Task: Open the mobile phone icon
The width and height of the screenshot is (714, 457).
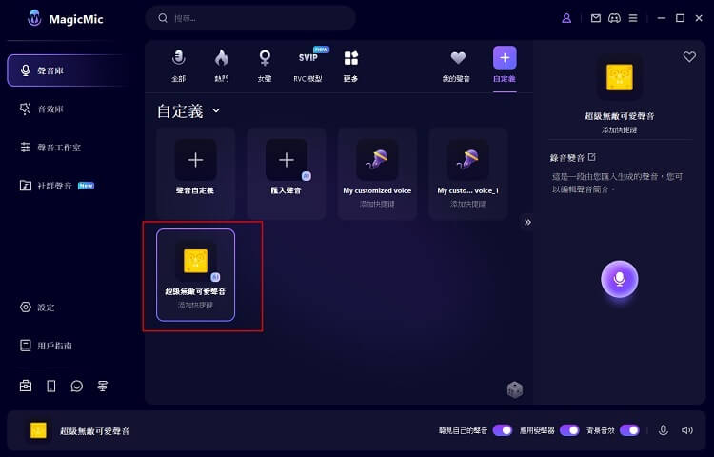Action: coord(51,386)
